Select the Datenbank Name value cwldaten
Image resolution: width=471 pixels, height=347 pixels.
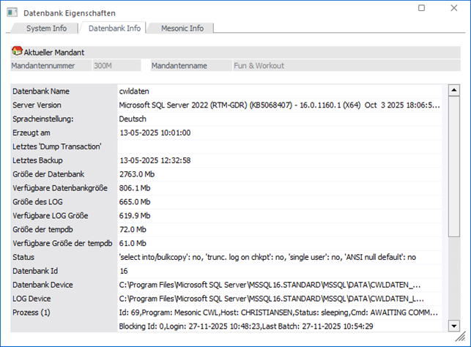(135, 92)
